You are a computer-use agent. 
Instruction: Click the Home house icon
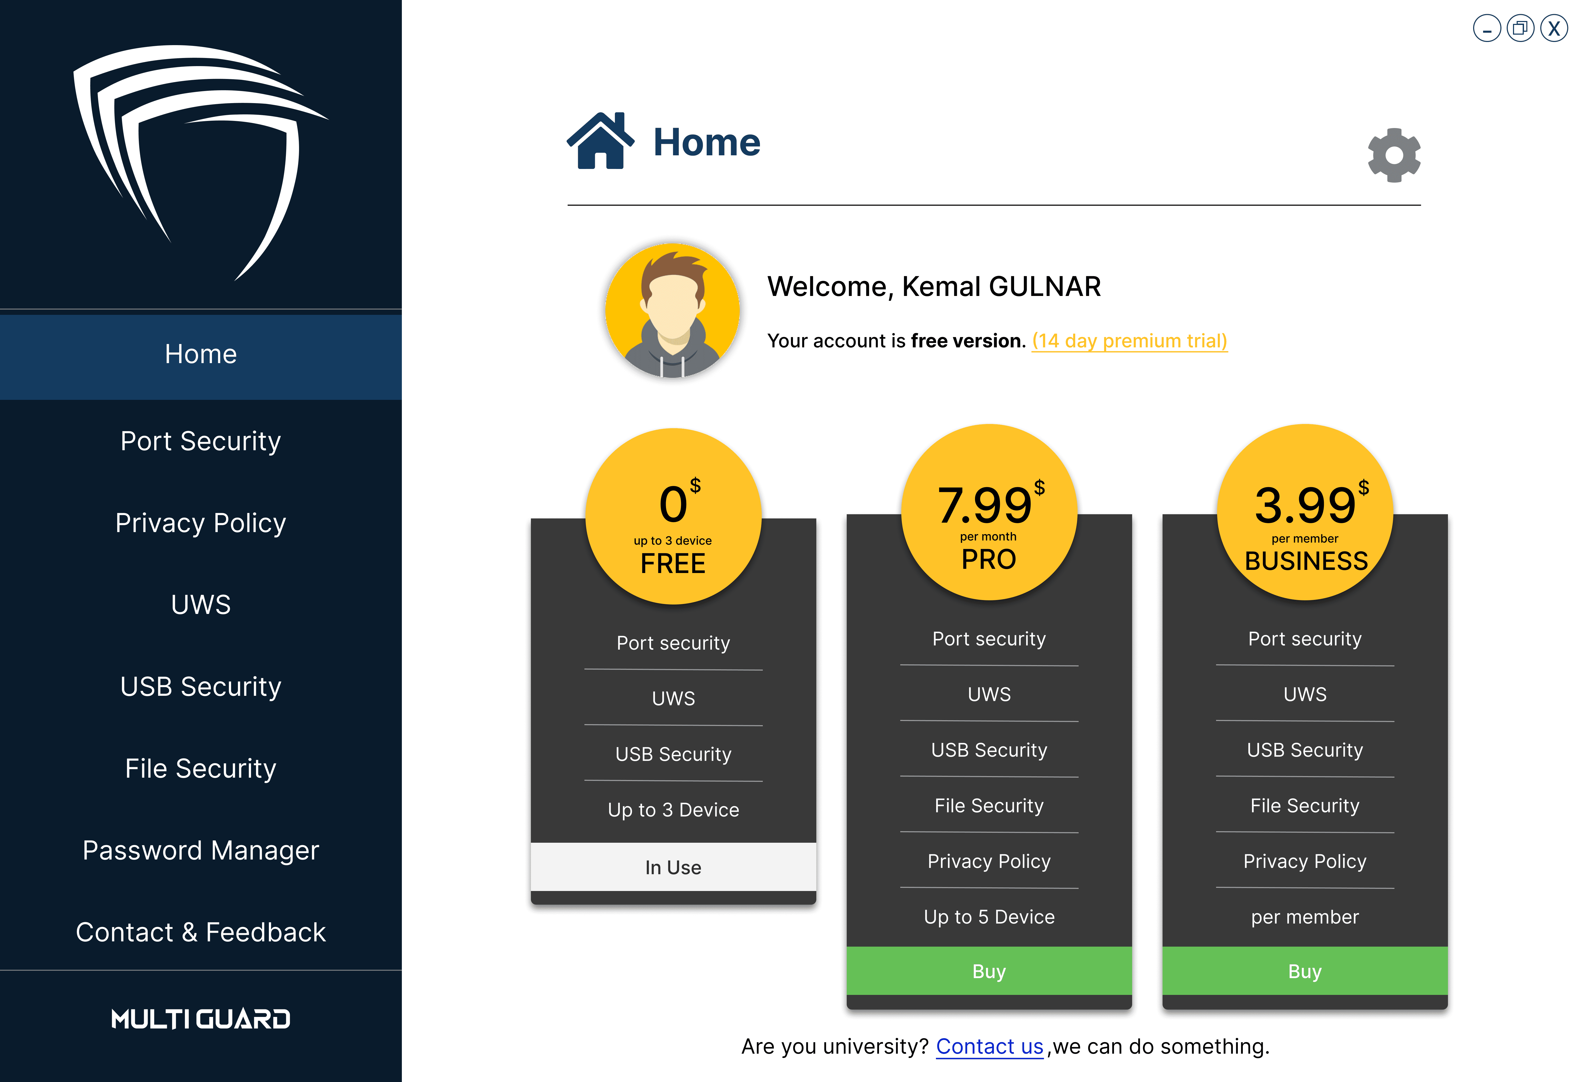tap(600, 141)
